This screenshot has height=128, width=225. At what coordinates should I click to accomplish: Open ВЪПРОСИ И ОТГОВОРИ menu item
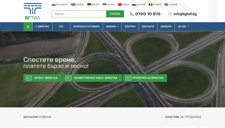87,26
